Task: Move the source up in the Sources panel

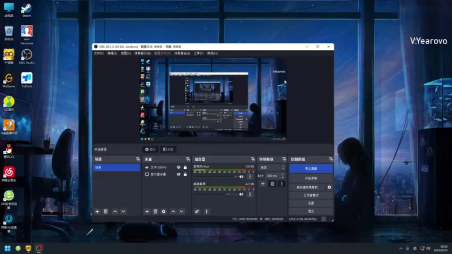Action: tap(173, 211)
